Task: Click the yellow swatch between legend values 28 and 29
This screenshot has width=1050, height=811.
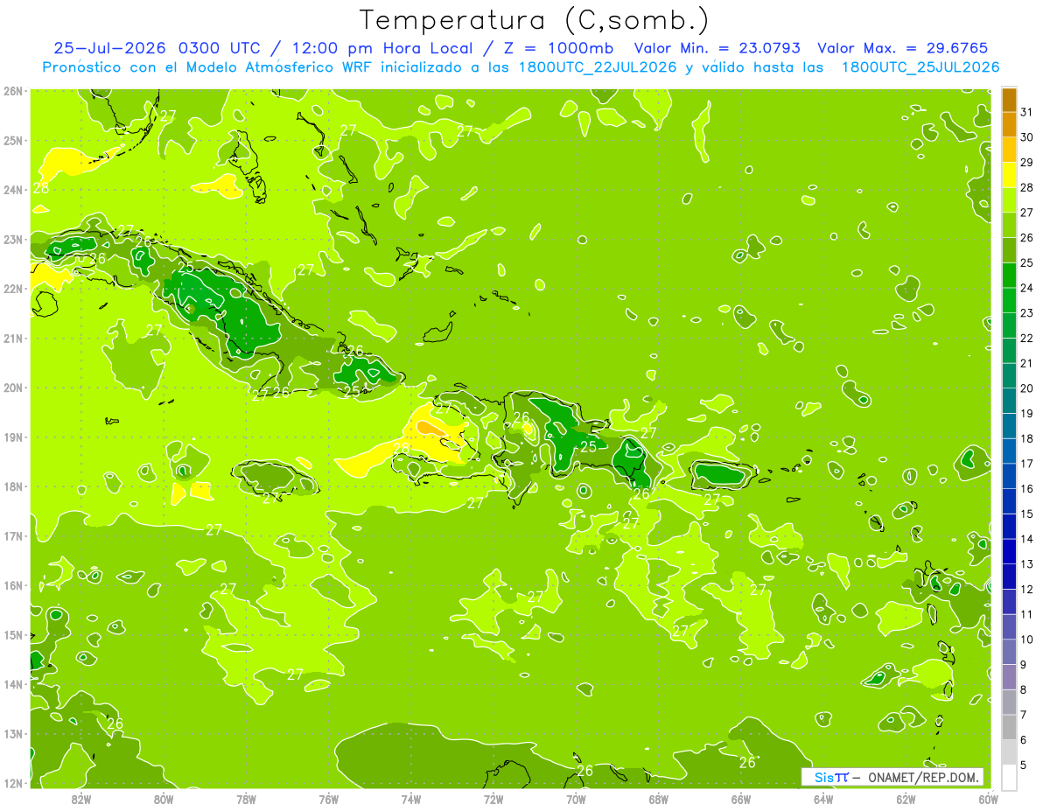Action: coord(1009,175)
